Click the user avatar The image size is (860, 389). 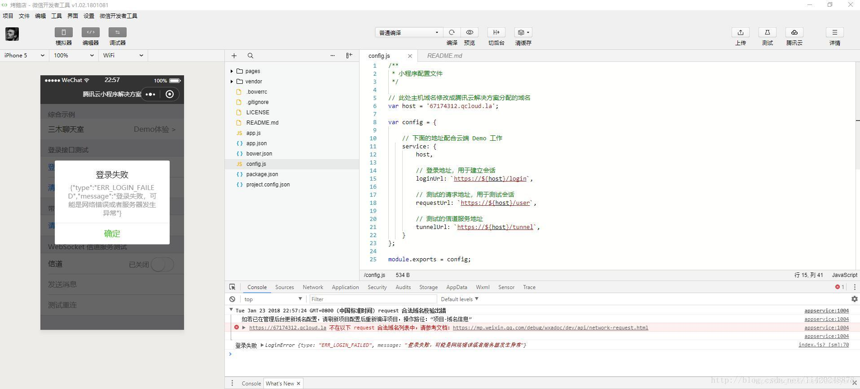12,34
